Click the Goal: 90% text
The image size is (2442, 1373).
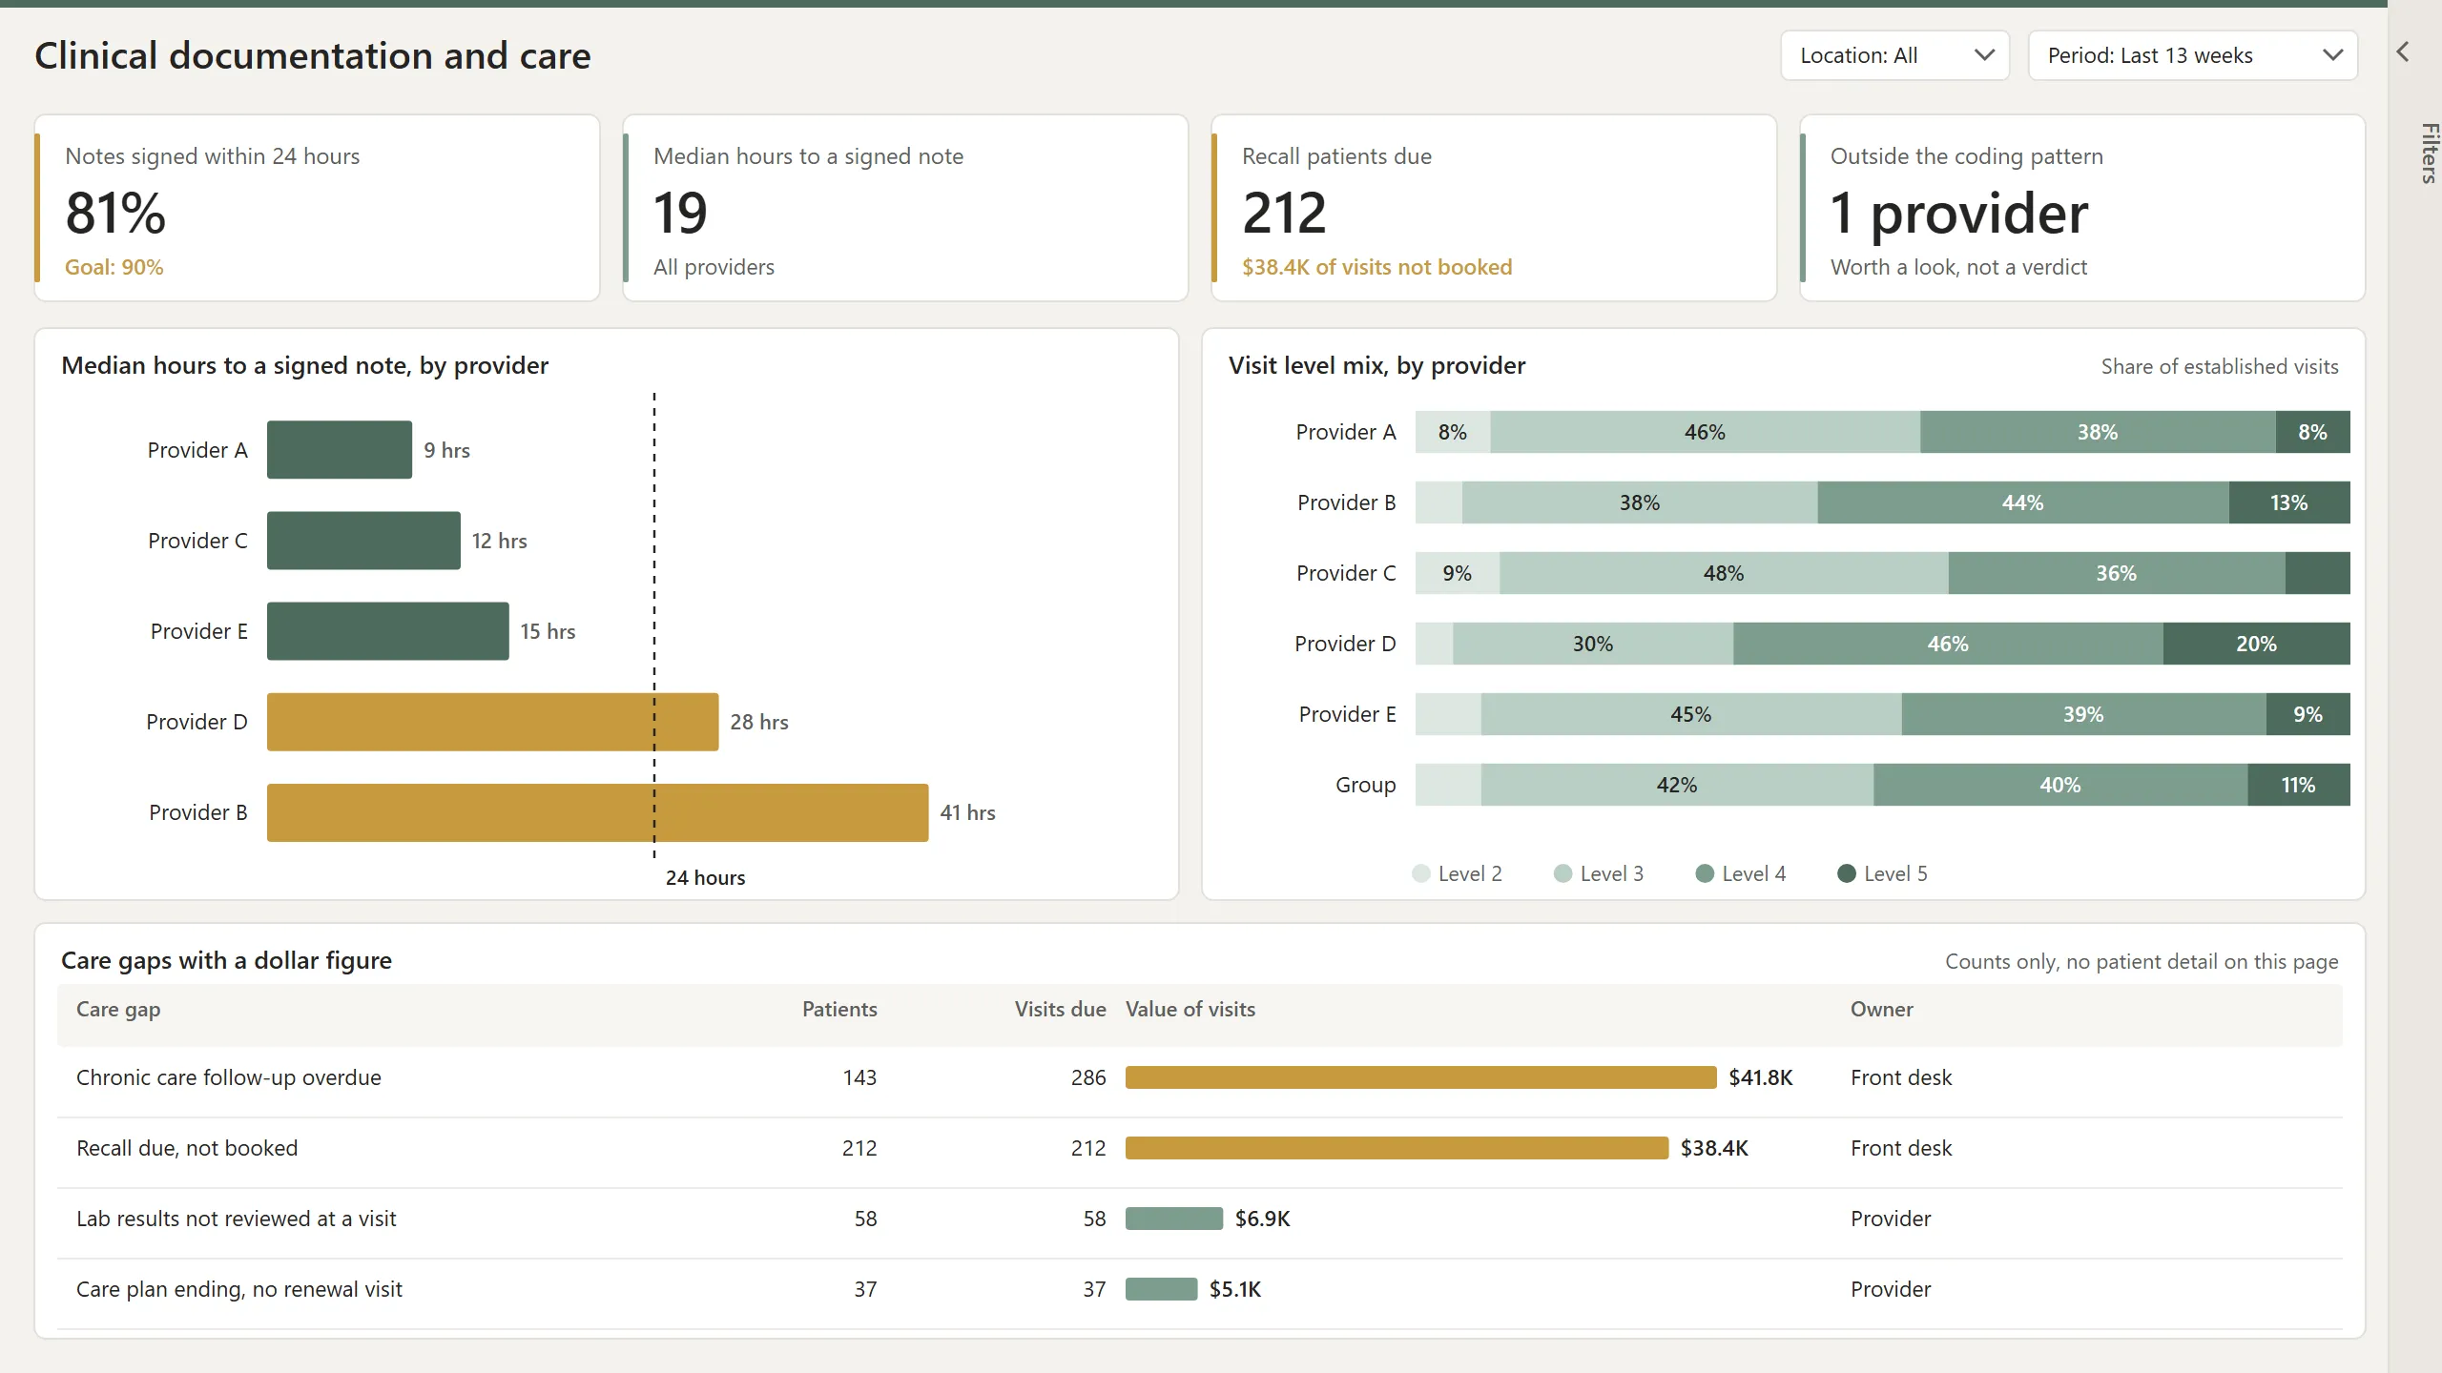tap(114, 267)
